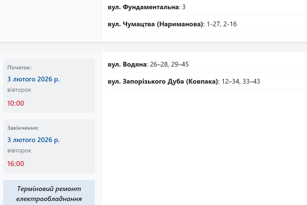Image resolution: width=307 pixels, height=205 pixels.
Task: Select the "вул. Водяна" street name
Action: point(127,65)
